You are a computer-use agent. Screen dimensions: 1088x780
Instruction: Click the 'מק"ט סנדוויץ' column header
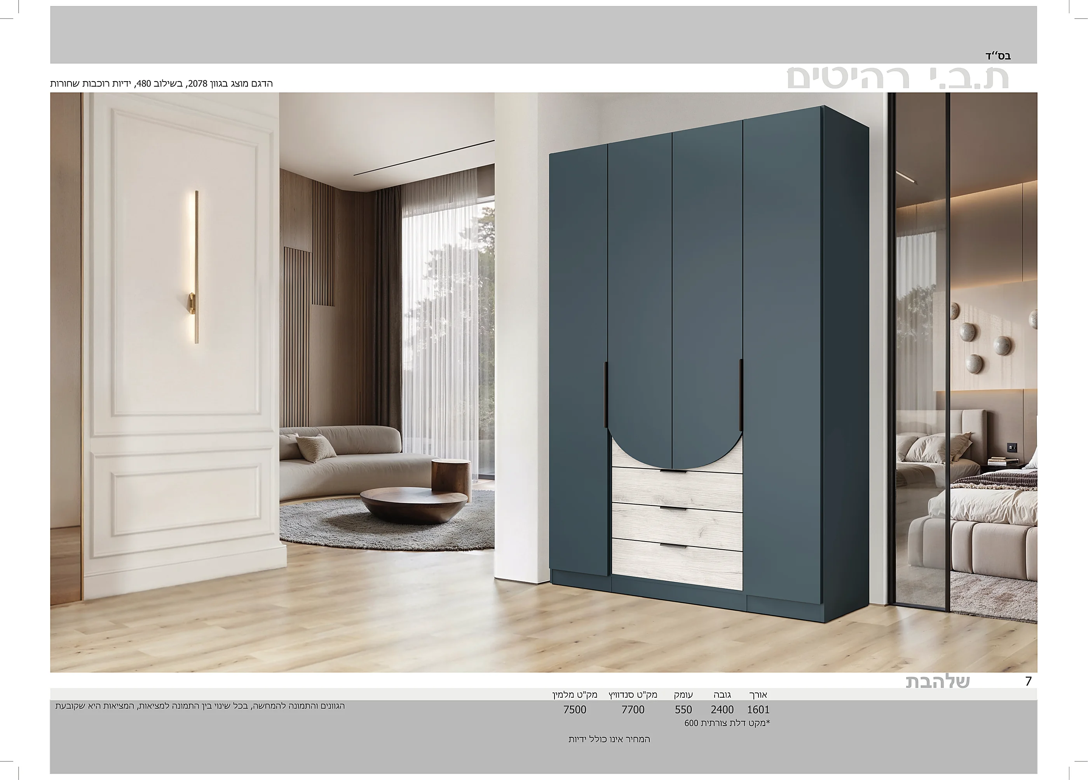tap(633, 695)
